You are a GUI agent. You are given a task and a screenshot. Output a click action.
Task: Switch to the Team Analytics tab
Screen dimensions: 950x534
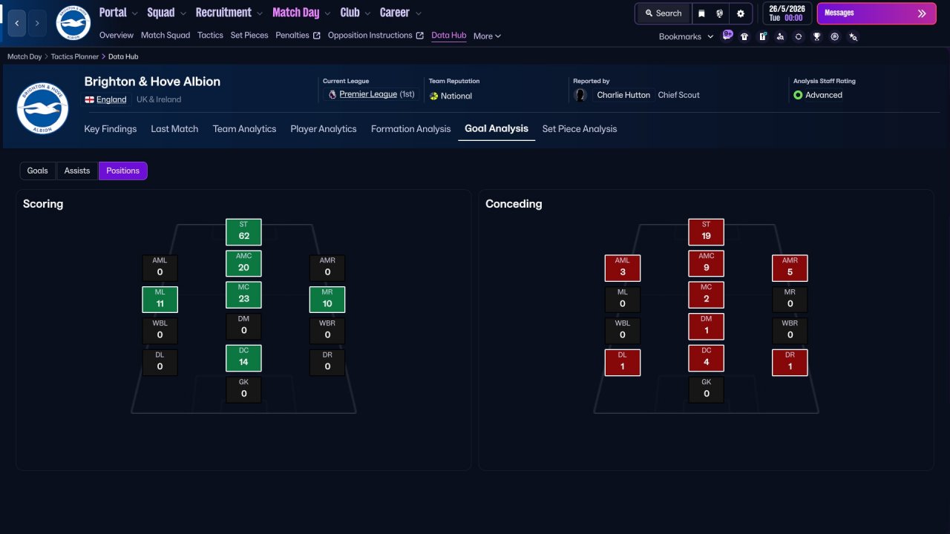point(244,129)
